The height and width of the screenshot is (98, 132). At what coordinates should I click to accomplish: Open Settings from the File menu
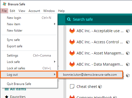coord(29,56)
